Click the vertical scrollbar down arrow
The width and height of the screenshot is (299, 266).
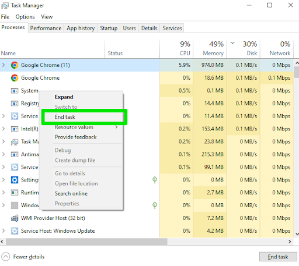click(297, 234)
